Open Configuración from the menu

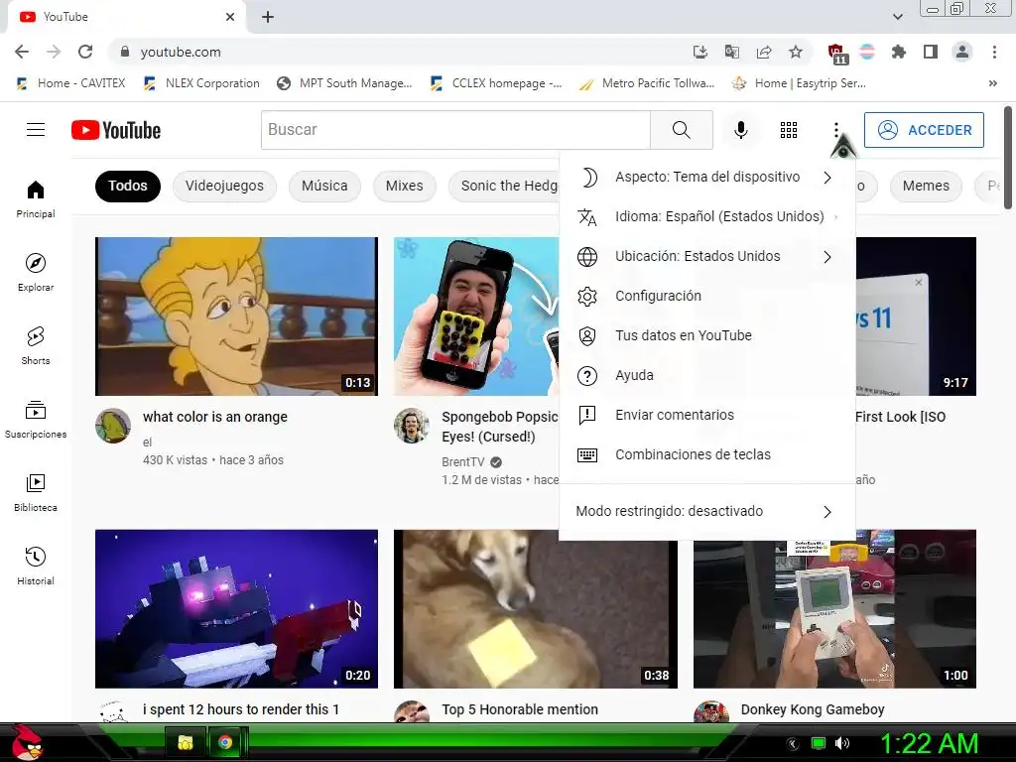pyautogui.click(x=706, y=296)
